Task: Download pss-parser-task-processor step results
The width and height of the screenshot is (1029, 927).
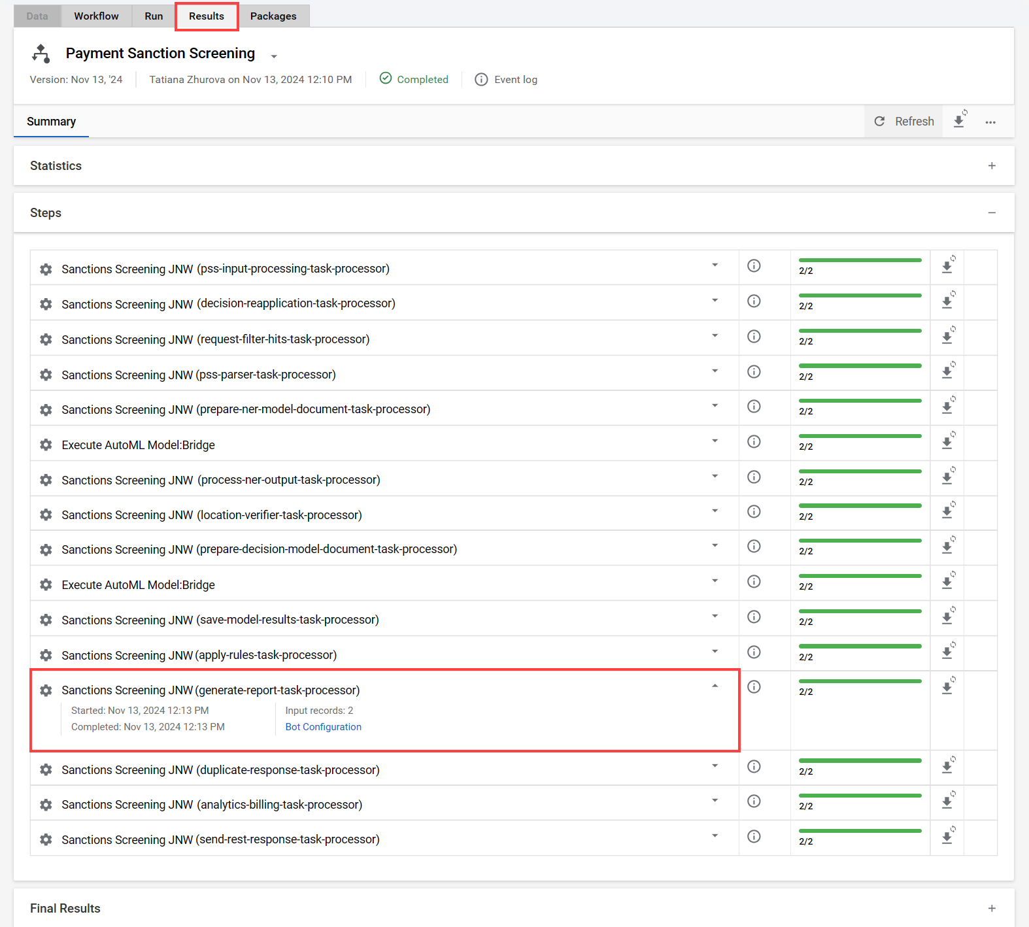Action: point(948,371)
